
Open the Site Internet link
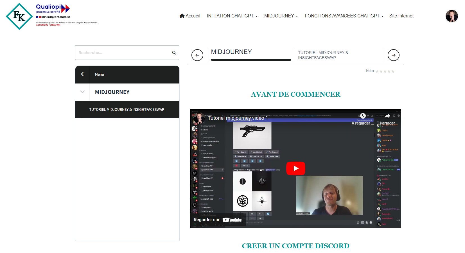pyautogui.click(x=401, y=16)
